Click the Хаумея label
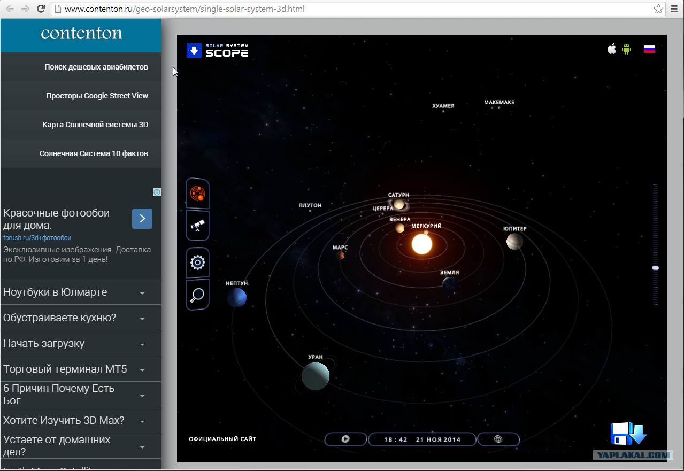Image resolution: width=684 pixels, height=471 pixels. (443, 106)
